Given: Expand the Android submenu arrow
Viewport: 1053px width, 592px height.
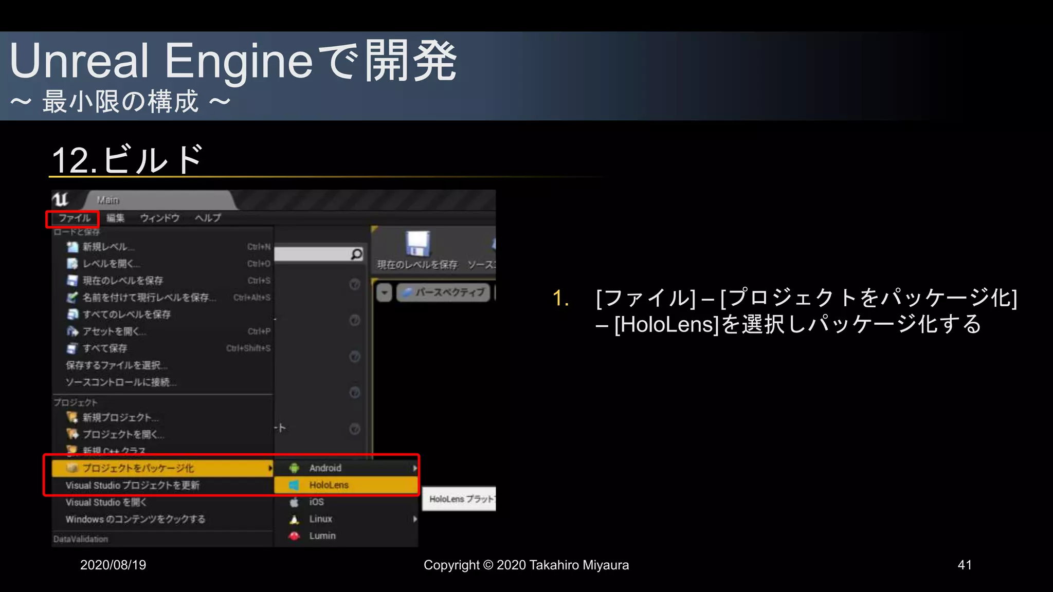Looking at the screenshot, I should pyautogui.click(x=414, y=468).
